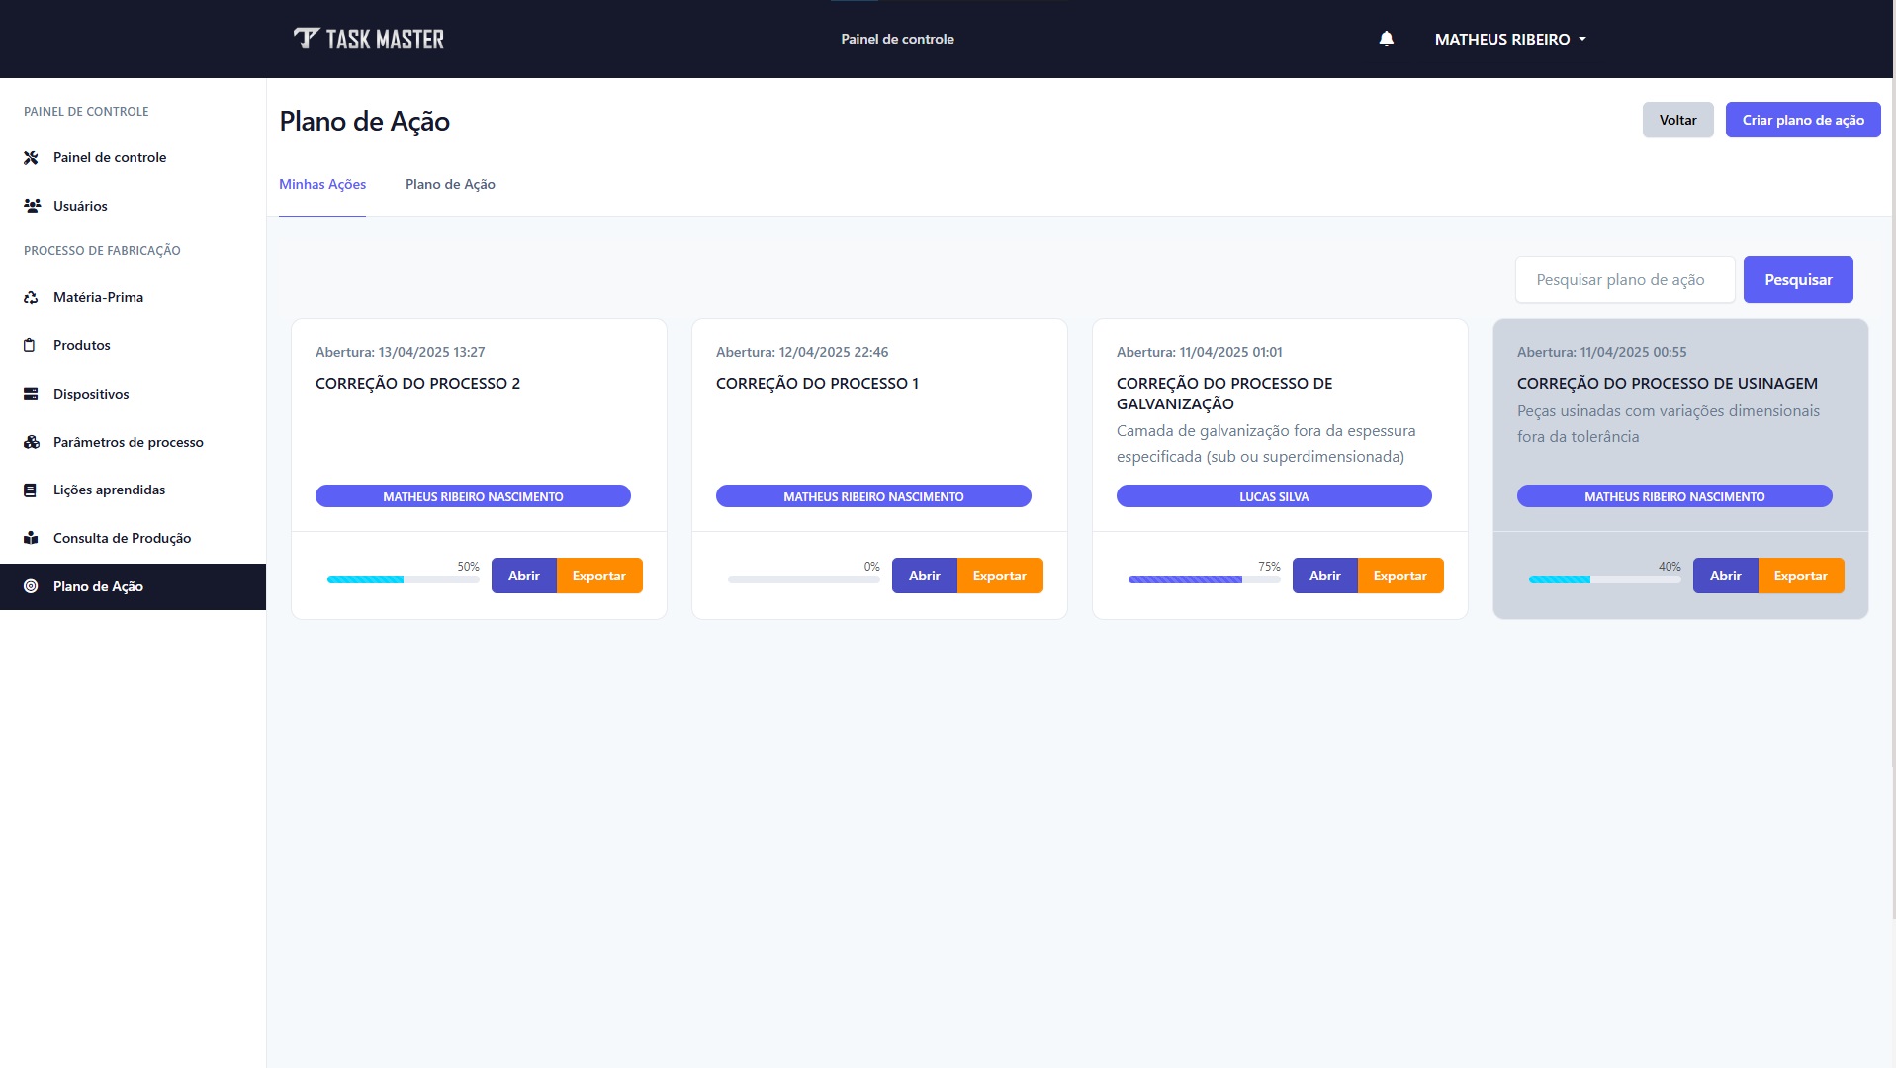1896x1068 pixels.
Task: Open Painel de controle sidebar icon
Action: [x=31, y=157]
